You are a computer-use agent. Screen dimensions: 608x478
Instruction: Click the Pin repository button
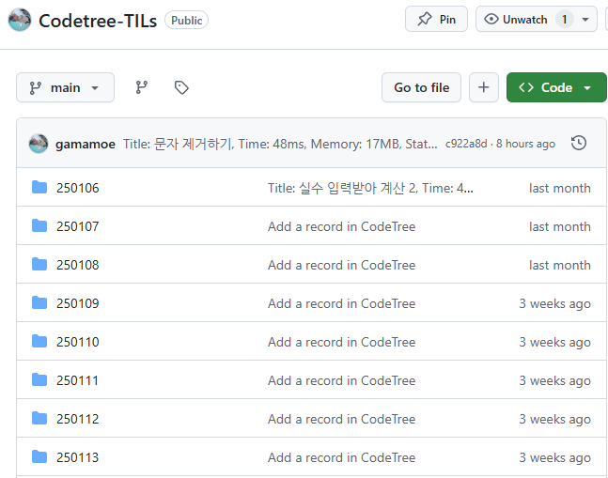click(x=436, y=19)
